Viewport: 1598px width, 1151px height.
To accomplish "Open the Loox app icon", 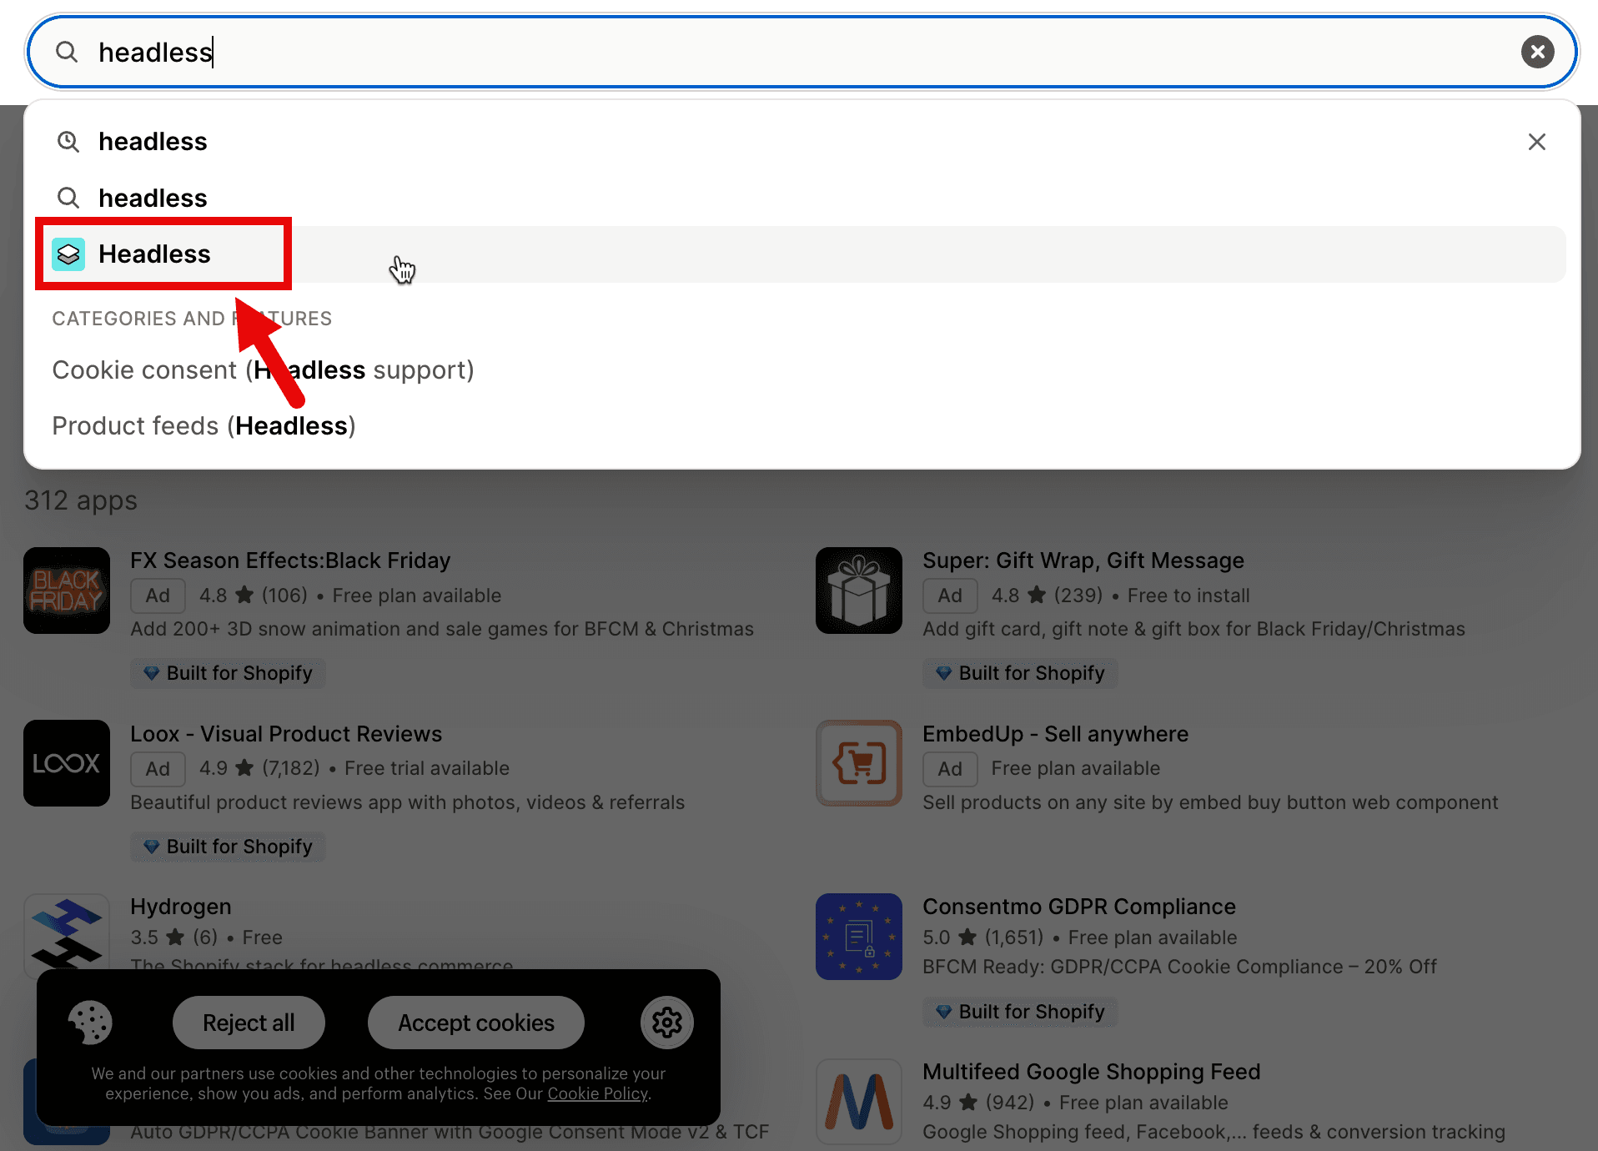I will tap(67, 763).
